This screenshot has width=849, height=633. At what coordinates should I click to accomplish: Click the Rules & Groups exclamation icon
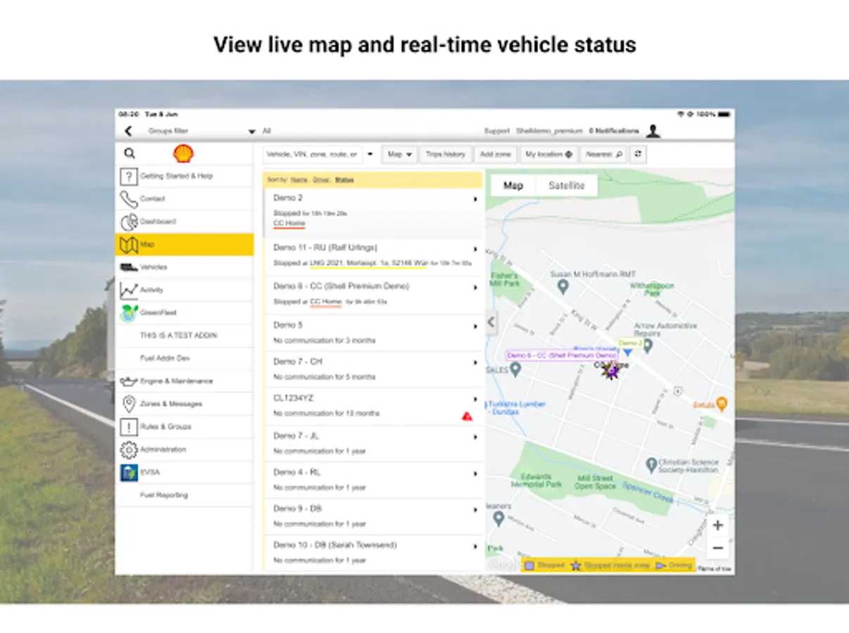128,427
